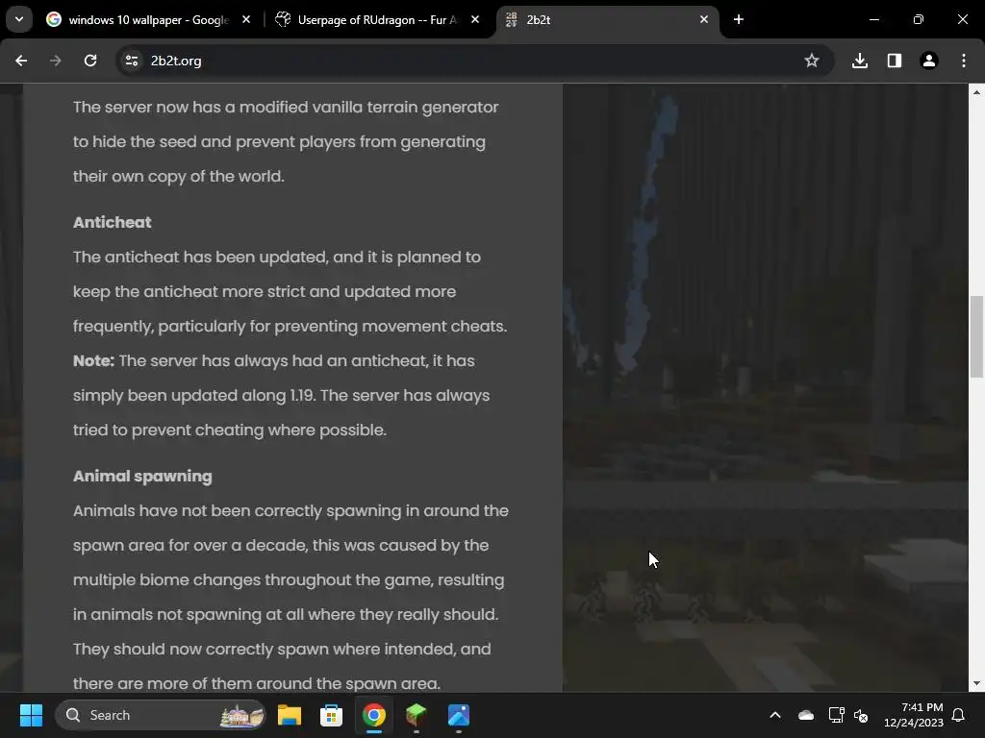Close the Userpage of RUdragon tab
This screenshot has width=985, height=738.
tap(475, 19)
